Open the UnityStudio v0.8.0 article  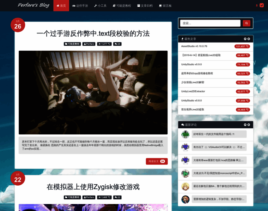click(x=191, y=101)
